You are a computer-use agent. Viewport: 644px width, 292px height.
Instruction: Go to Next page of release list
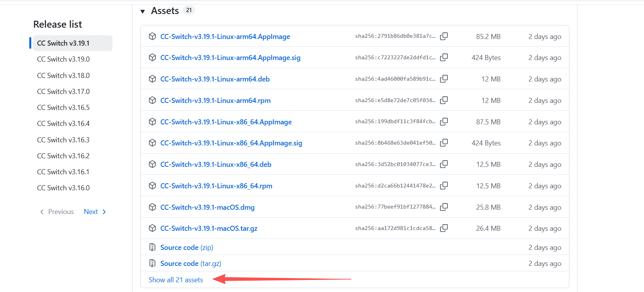[95, 212]
